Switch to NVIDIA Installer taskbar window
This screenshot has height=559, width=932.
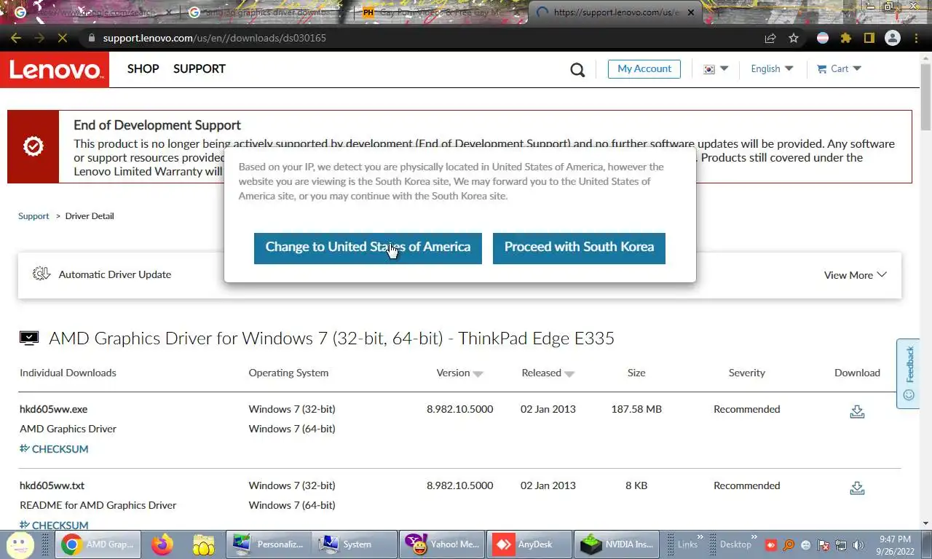click(615, 544)
